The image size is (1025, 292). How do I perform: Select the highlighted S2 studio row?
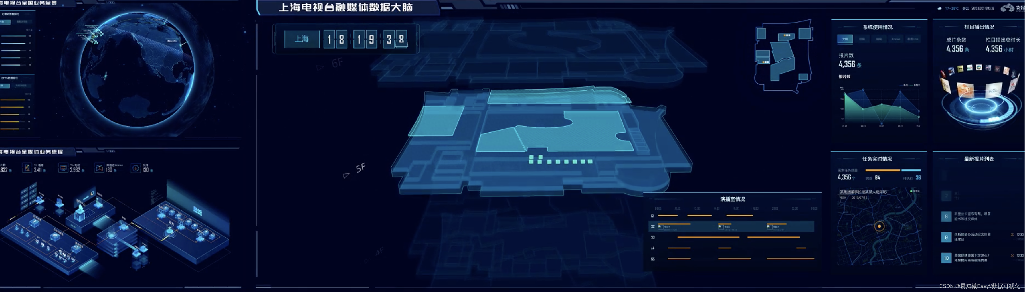coord(731,226)
